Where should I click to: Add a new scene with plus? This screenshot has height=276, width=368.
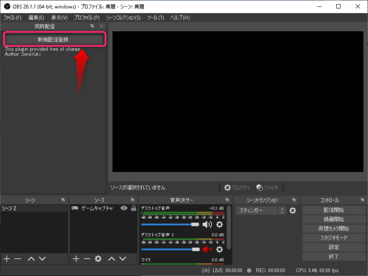[x=7, y=259]
